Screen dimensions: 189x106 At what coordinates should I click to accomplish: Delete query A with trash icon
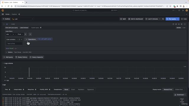click(182, 24)
